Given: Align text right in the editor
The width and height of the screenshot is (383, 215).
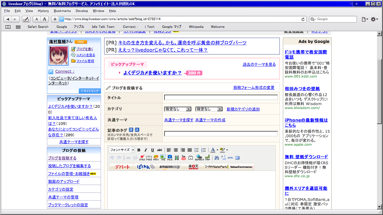Looking at the screenshot, I should 183,150.
